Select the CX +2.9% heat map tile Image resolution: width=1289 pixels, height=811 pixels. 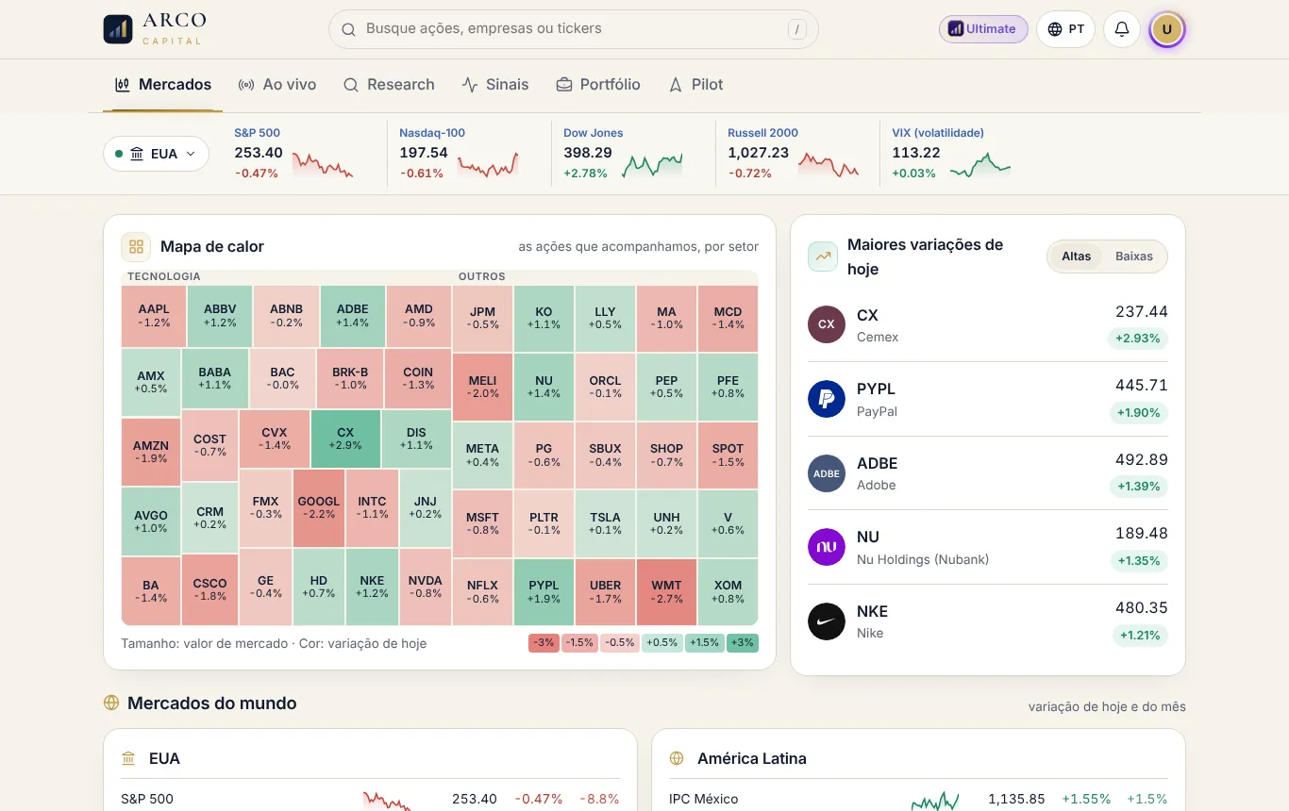345,439
